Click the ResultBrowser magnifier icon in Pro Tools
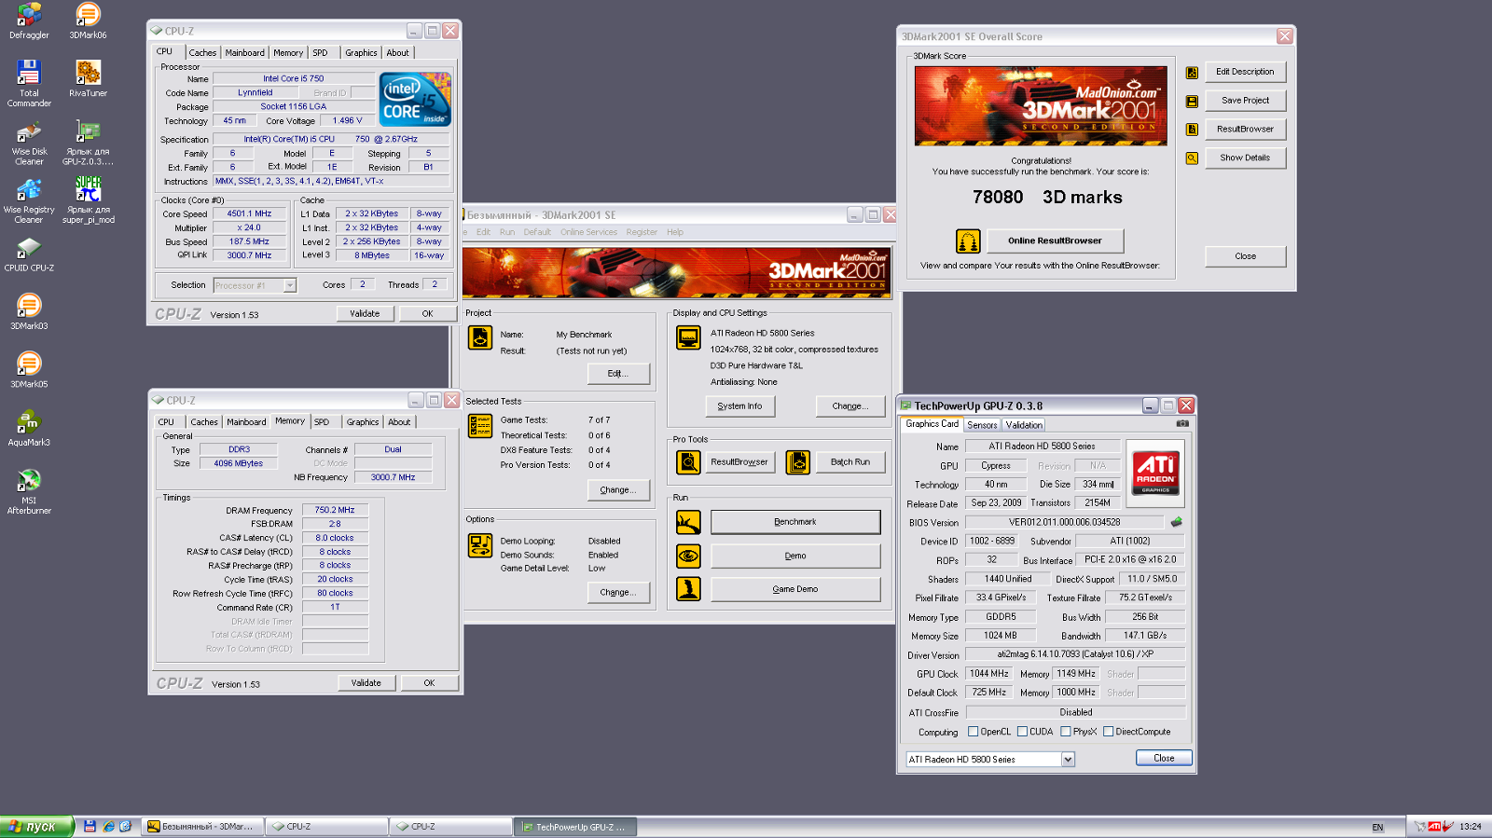 pyautogui.click(x=688, y=461)
